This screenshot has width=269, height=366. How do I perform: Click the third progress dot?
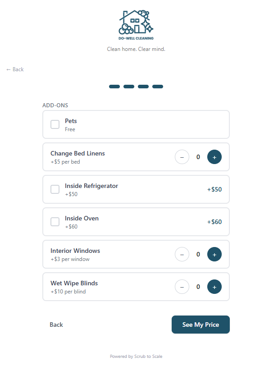[143, 86]
